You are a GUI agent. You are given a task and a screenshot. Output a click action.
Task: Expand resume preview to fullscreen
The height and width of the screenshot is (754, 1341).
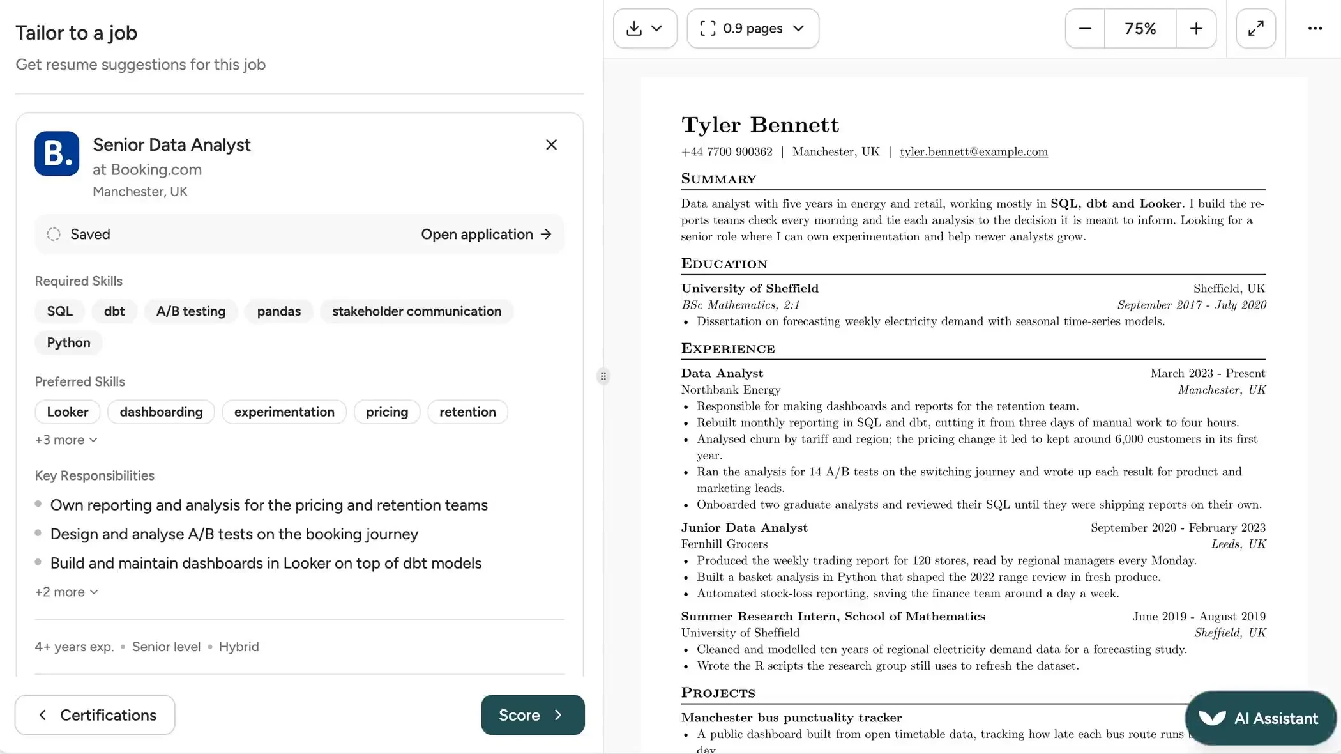tap(1255, 29)
